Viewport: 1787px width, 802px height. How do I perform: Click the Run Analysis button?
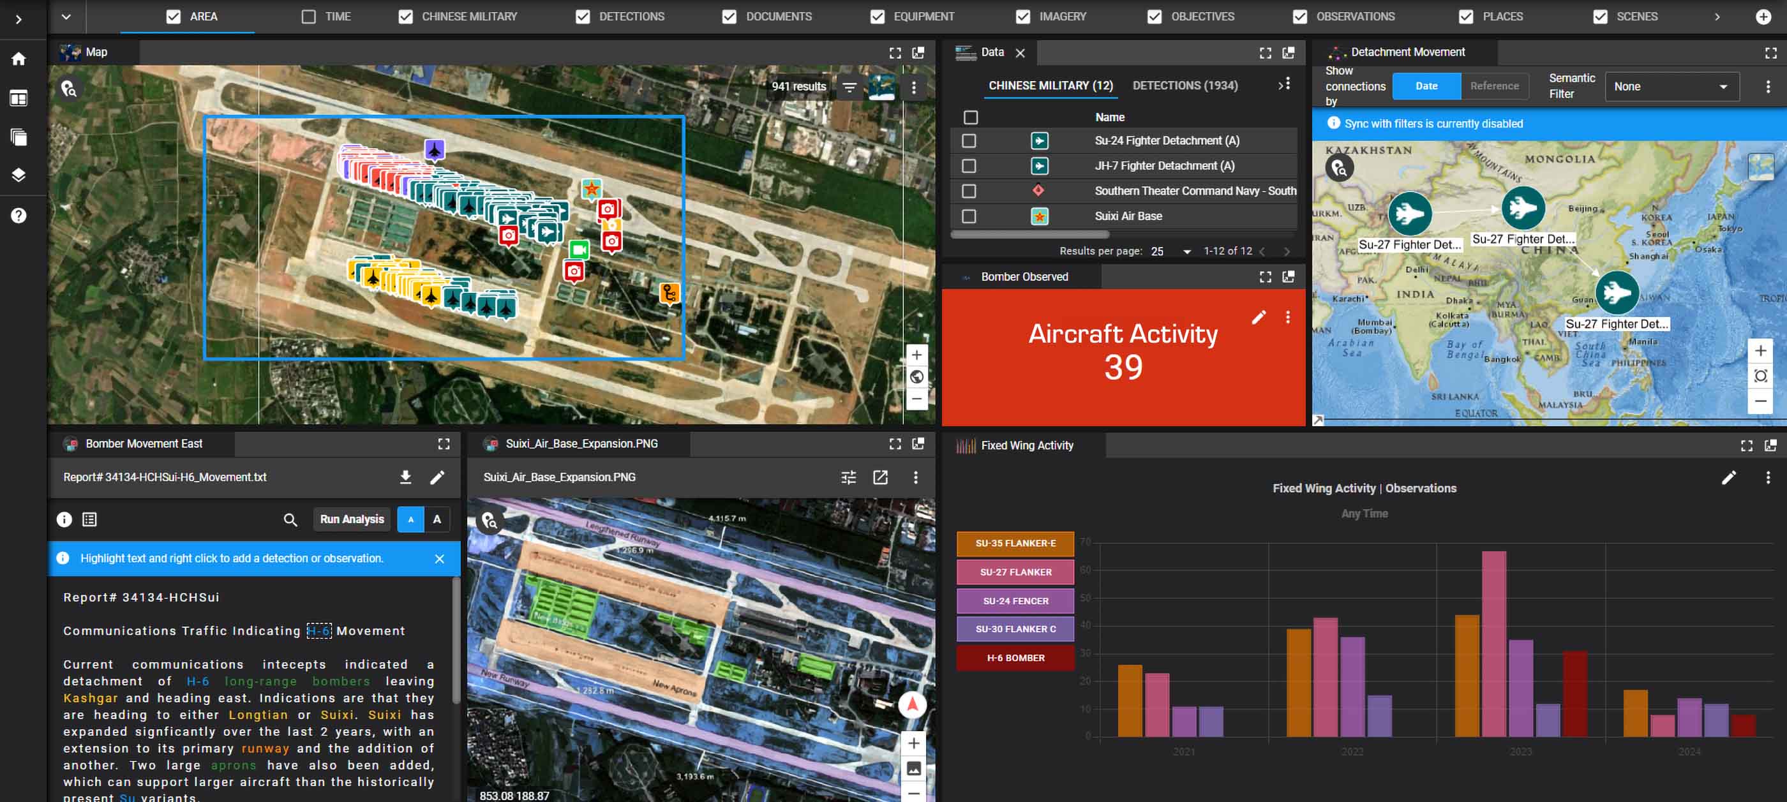click(352, 519)
